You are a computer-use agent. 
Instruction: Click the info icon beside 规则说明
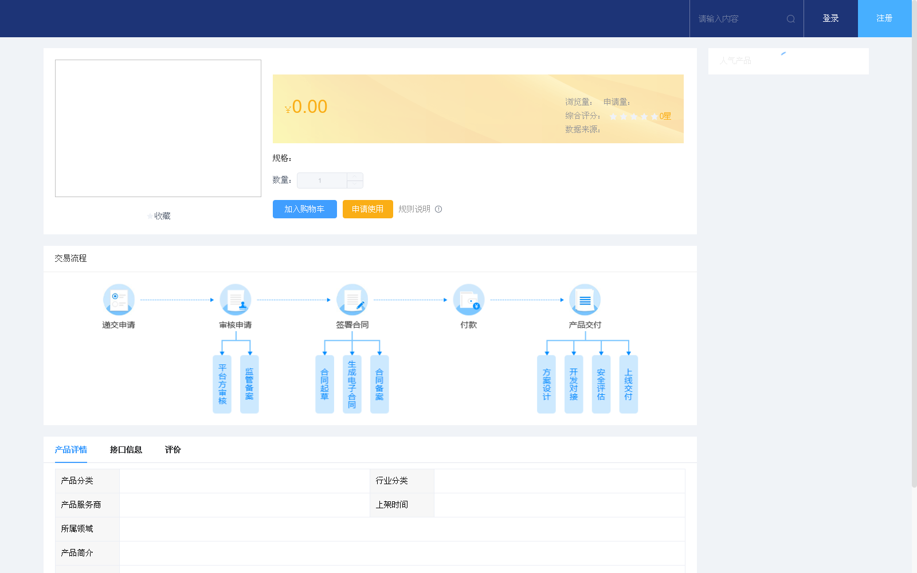(x=438, y=209)
